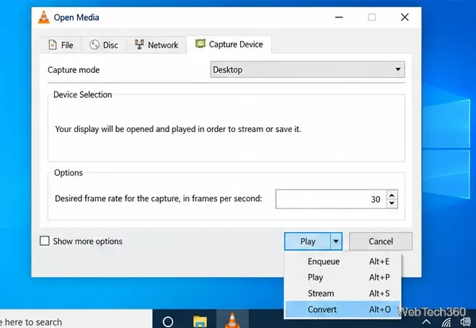
Task: Toggle the Play button dropdown arrow
Action: click(x=336, y=241)
